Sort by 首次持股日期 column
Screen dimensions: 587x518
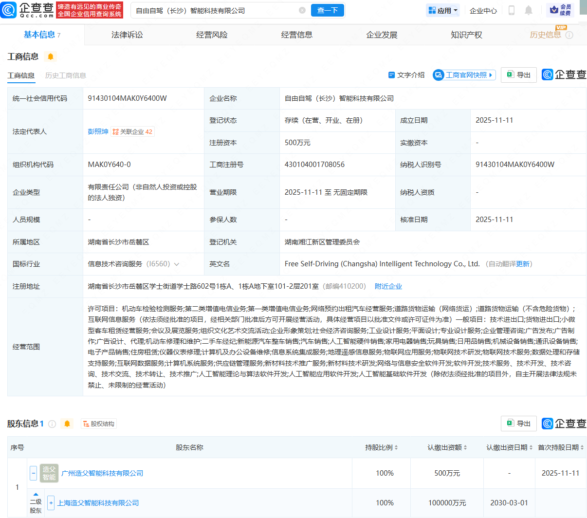pos(561,447)
